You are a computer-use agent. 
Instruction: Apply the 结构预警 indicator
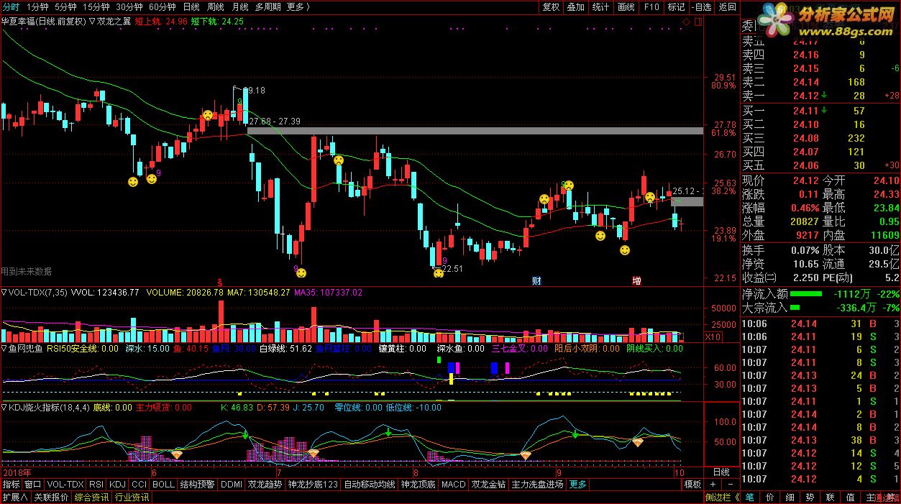[x=198, y=485]
